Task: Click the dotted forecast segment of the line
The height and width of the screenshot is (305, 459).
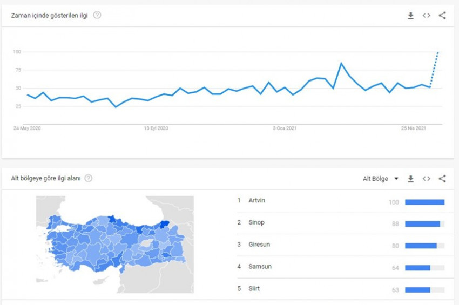Action: (434, 69)
